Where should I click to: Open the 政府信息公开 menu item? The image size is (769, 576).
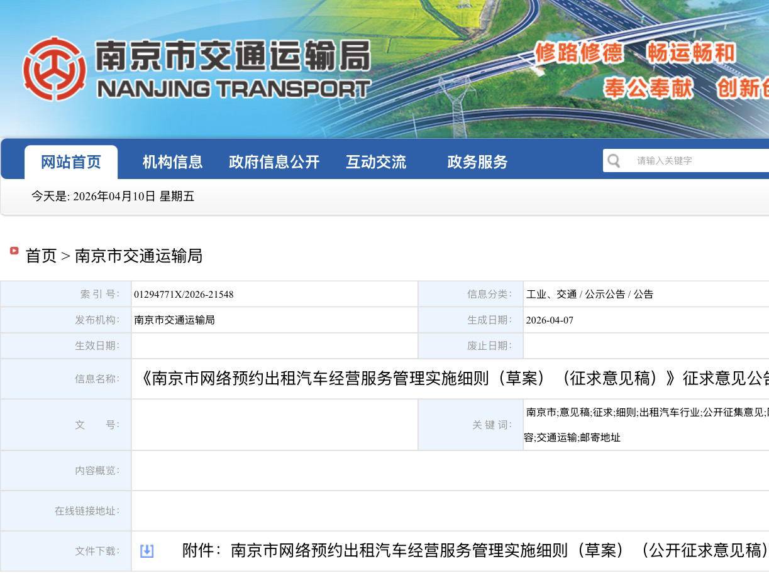[x=274, y=162]
